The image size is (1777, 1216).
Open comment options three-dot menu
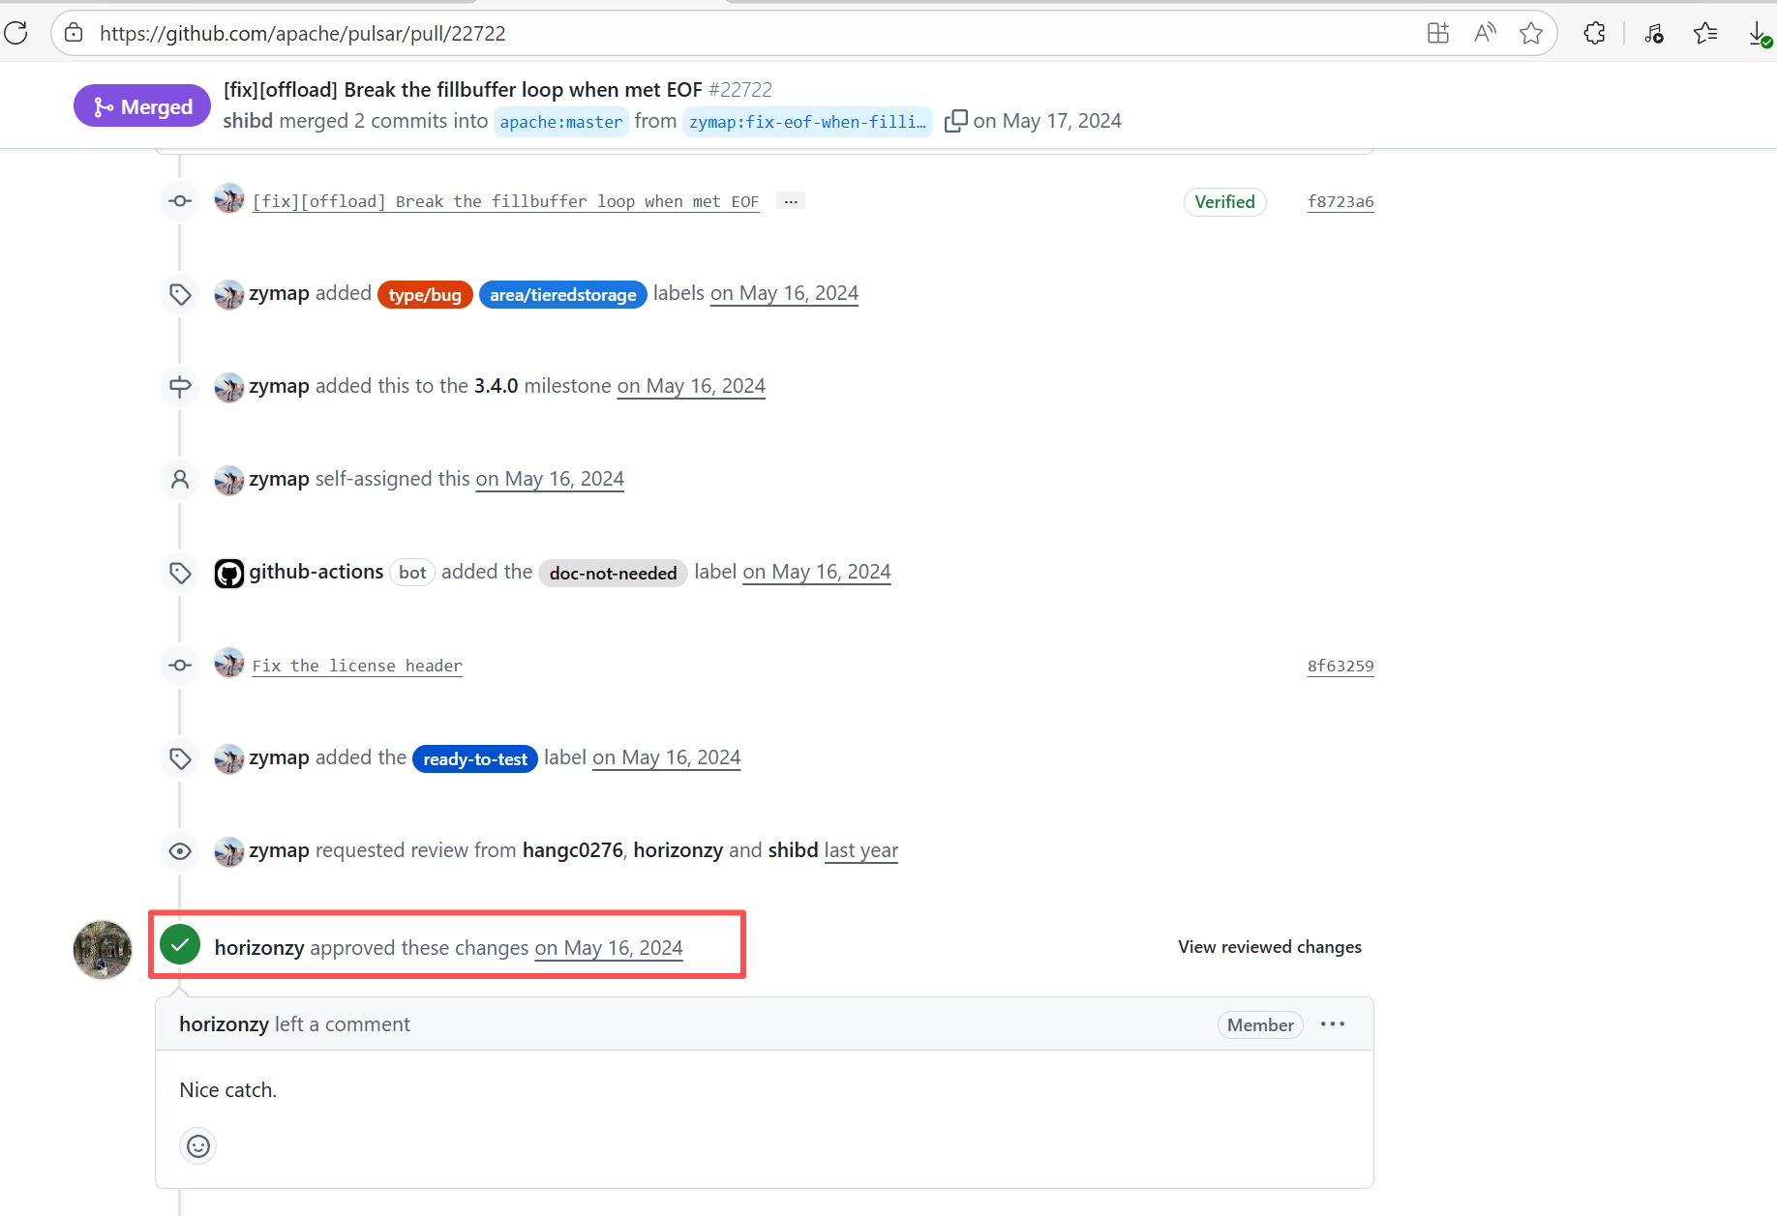click(x=1332, y=1024)
